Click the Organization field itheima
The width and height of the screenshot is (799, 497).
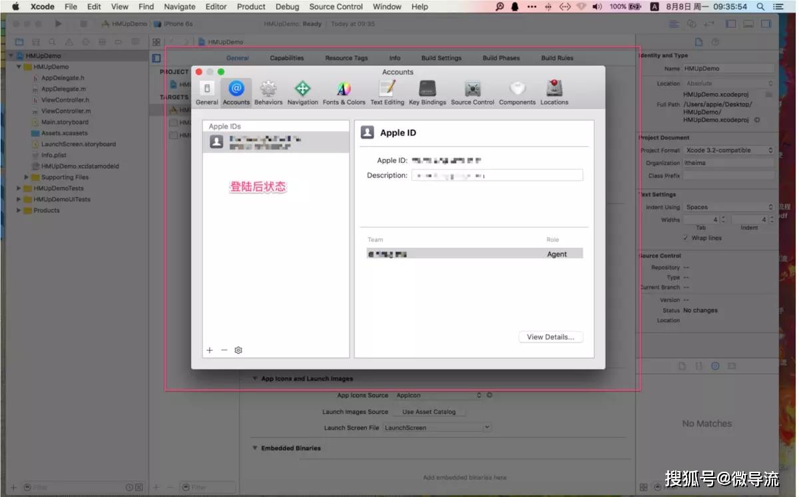click(729, 163)
